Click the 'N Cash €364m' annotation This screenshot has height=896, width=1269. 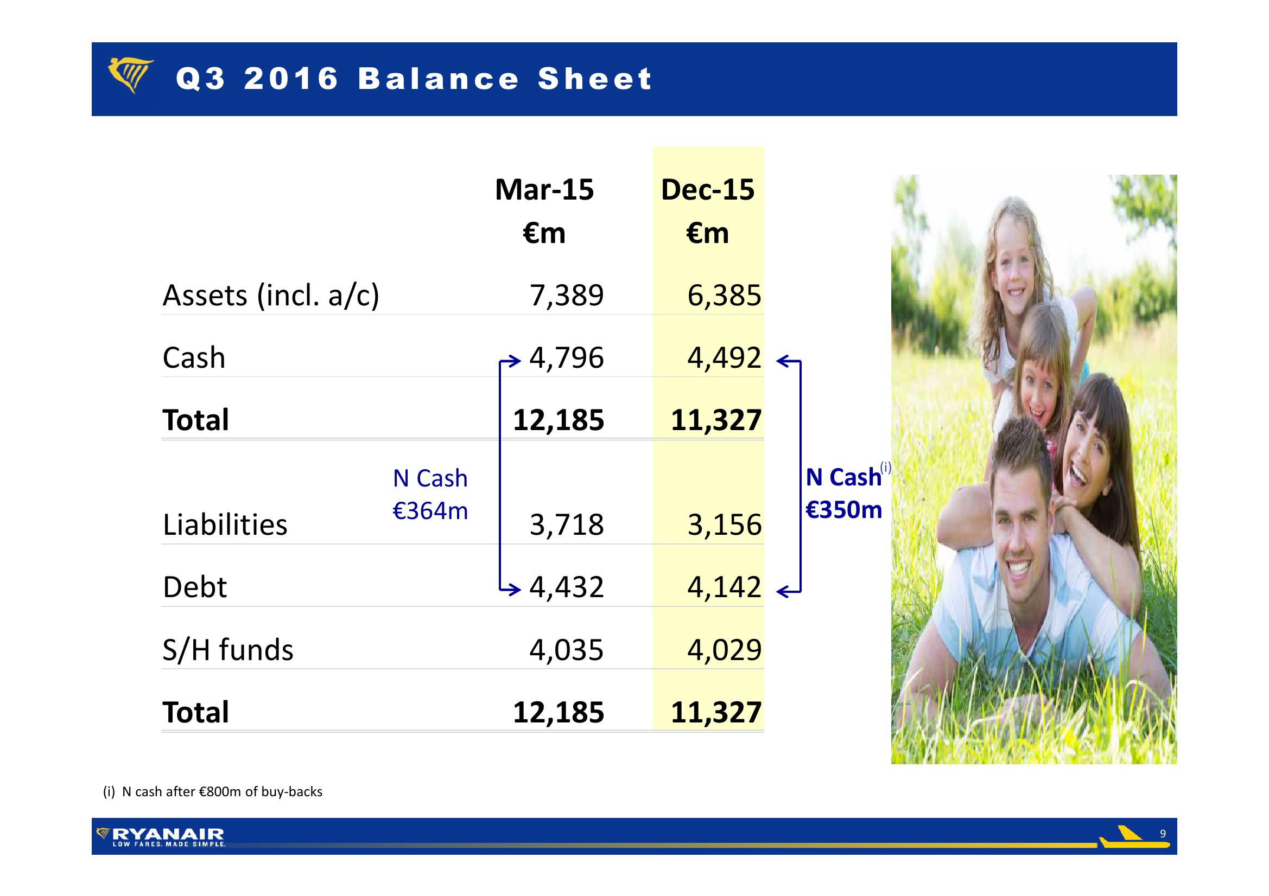430,495
